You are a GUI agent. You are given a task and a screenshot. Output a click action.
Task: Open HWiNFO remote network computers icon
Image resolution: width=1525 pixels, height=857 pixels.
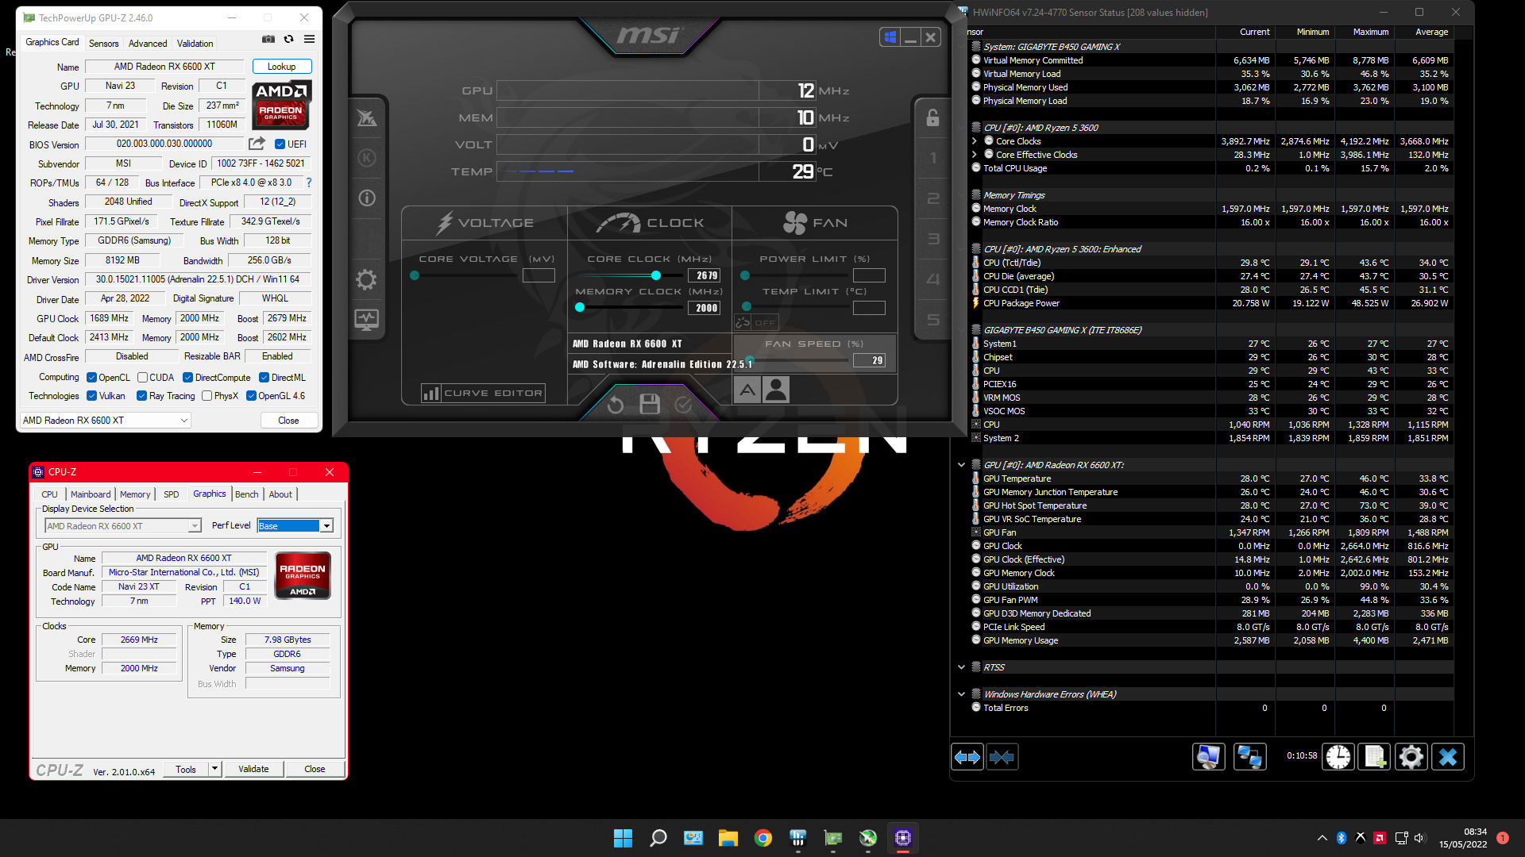1249,757
